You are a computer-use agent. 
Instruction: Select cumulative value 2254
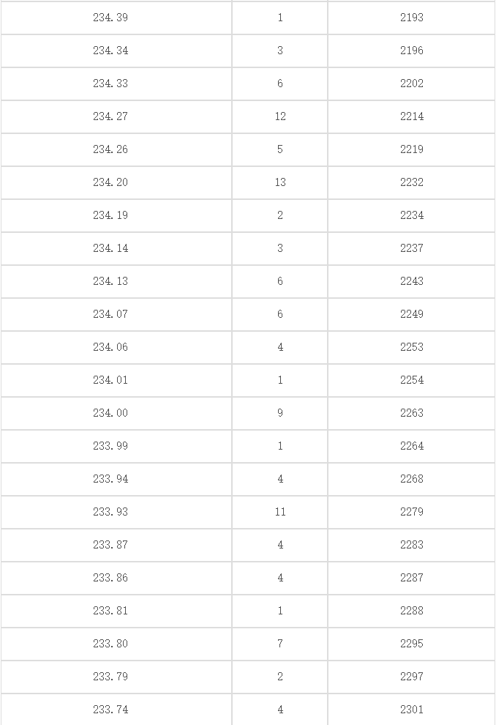[x=411, y=380]
